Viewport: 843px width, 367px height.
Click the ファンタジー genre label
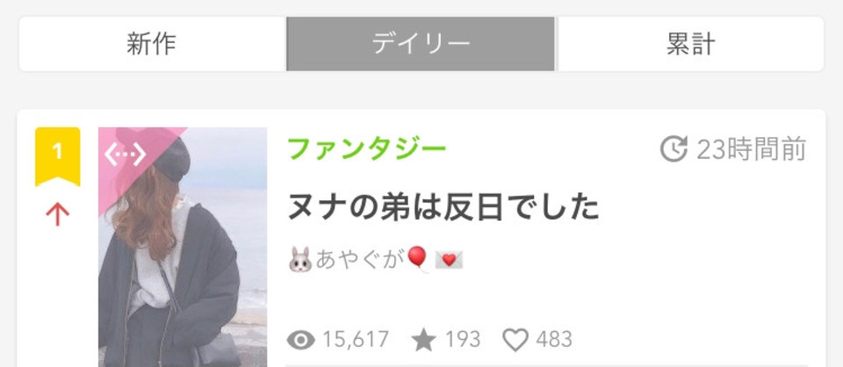[x=367, y=149]
